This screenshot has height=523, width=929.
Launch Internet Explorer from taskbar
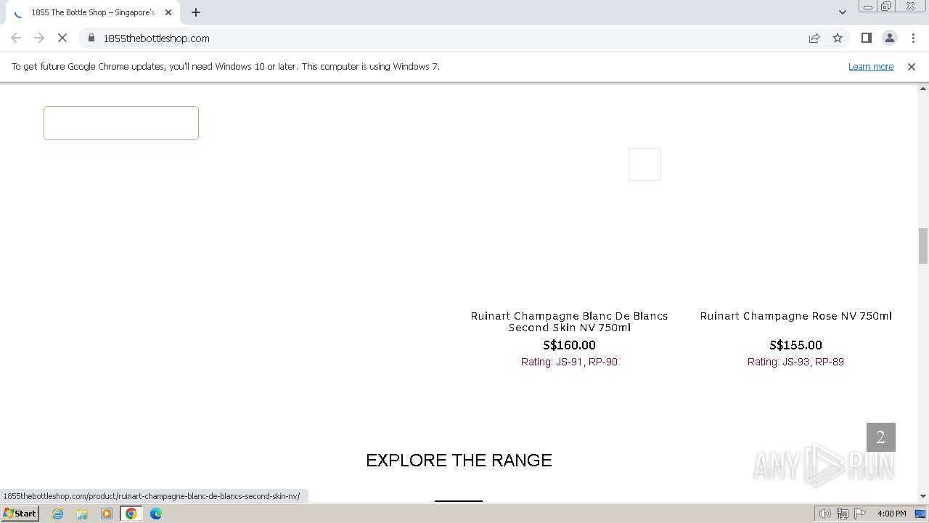pos(57,514)
